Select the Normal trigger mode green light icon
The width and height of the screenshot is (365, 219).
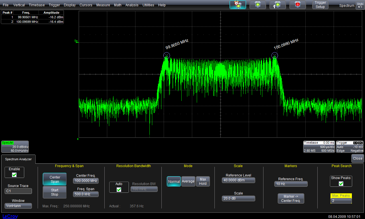pos(257,5)
